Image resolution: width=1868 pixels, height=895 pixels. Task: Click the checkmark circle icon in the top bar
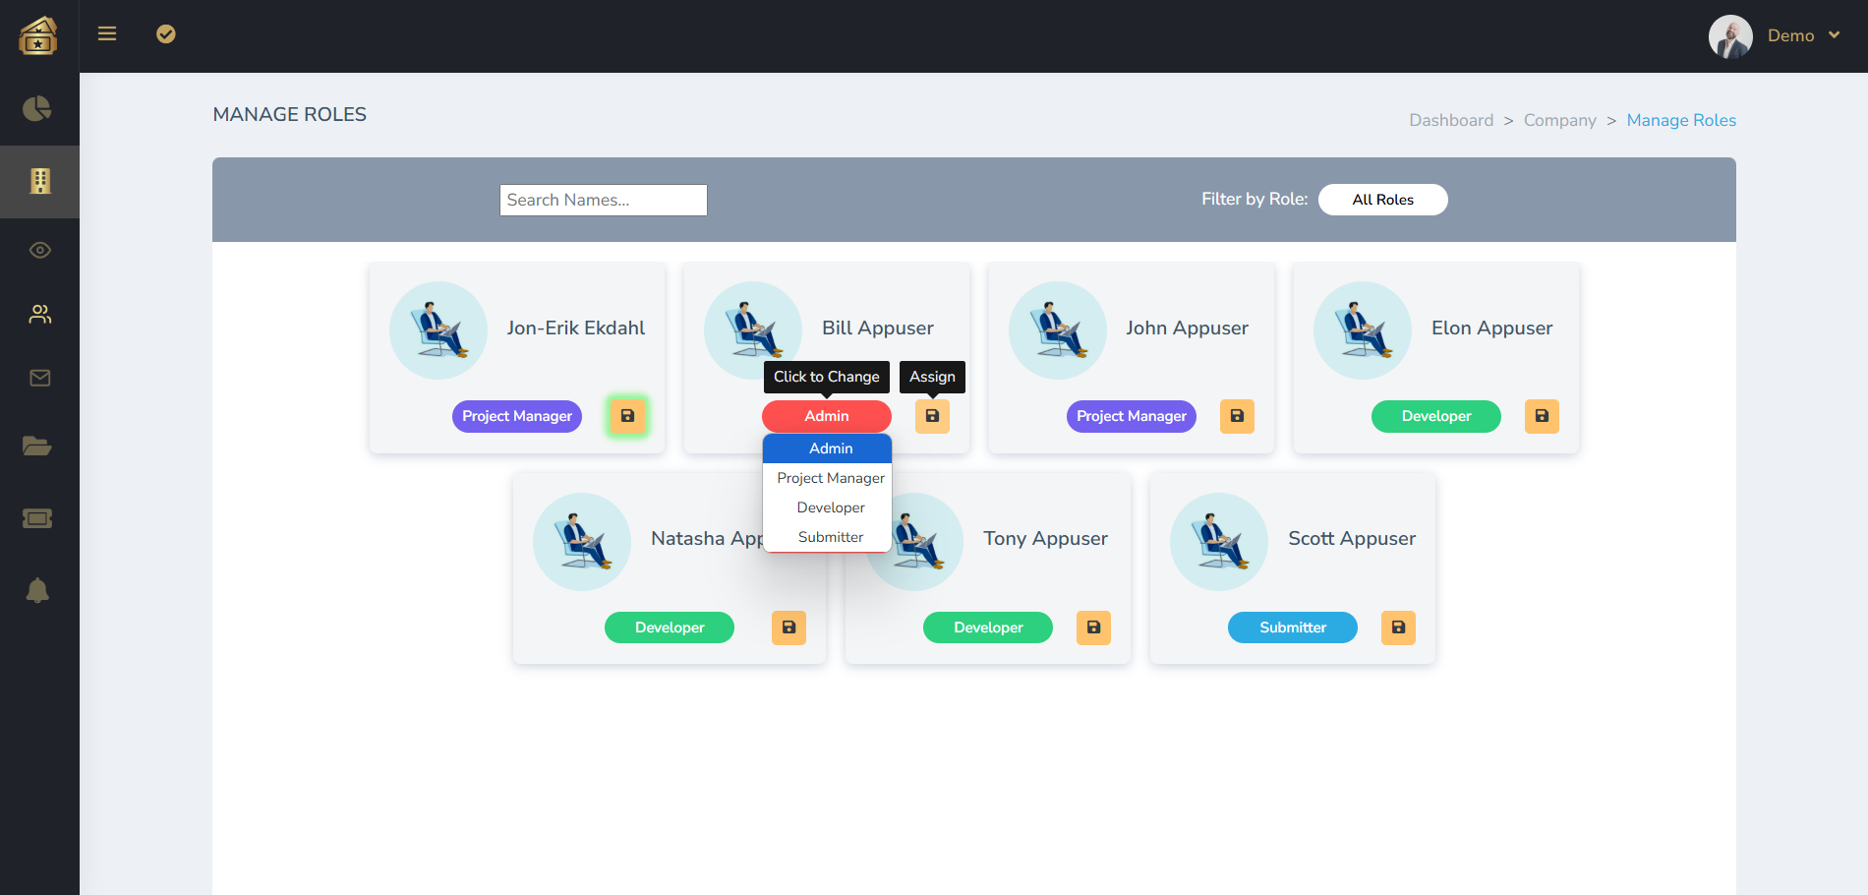coord(166,34)
